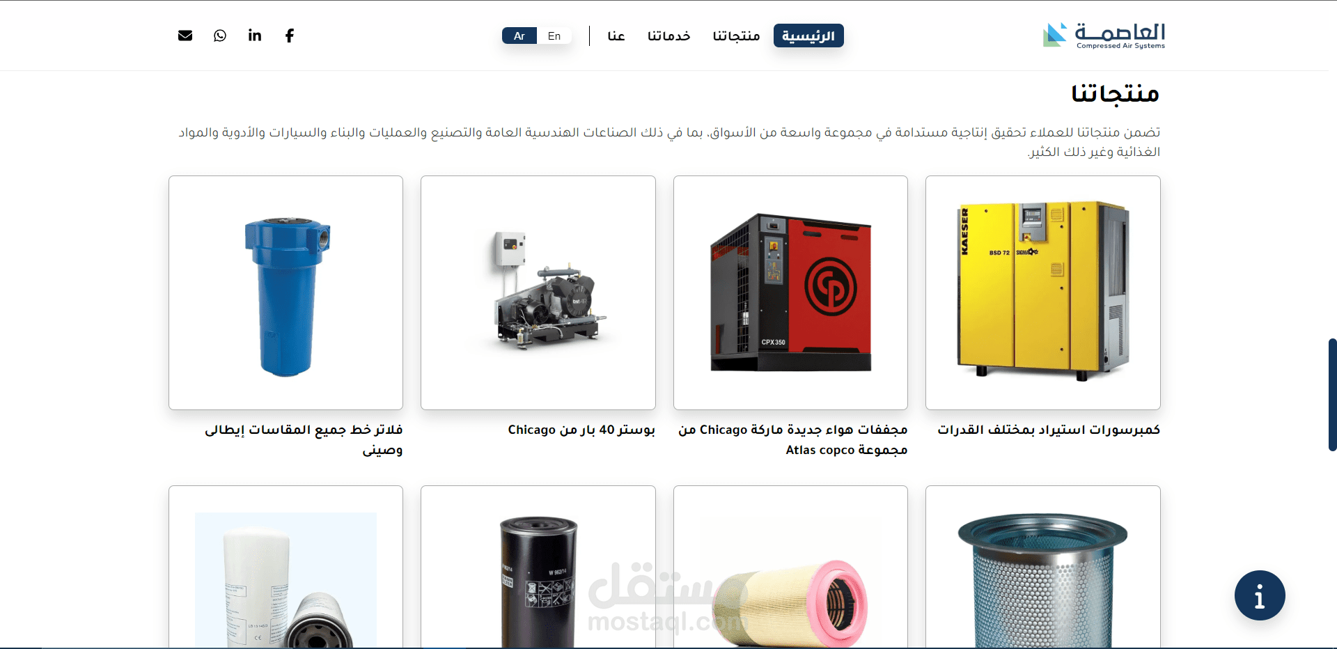
Task: Click the page vertical scrollbar thumb
Action: [1332, 395]
